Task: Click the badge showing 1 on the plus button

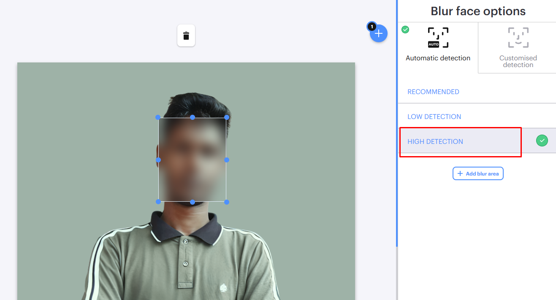Action: pyautogui.click(x=372, y=26)
